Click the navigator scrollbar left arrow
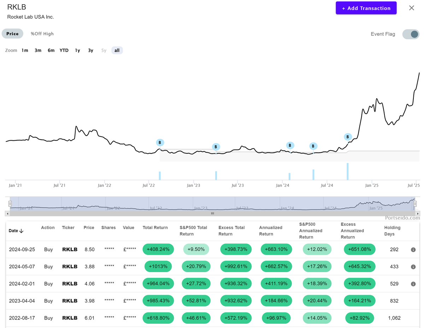This screenshot has width=424, height=328. pos(7,213)
